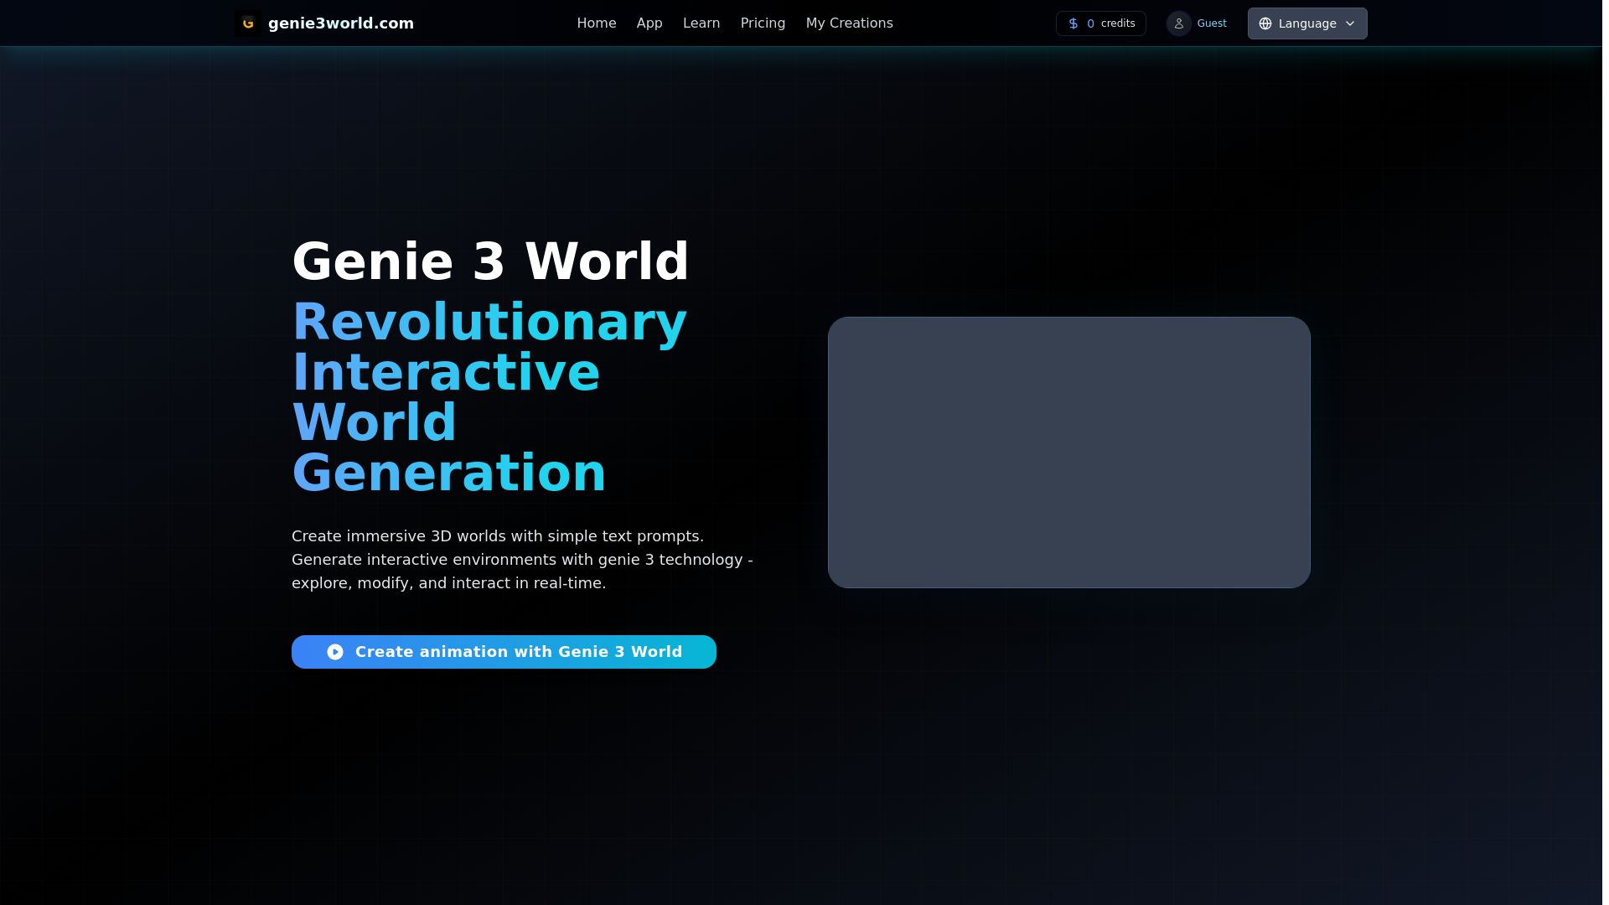Click the globe icon in Language button

pos(1265,23)
